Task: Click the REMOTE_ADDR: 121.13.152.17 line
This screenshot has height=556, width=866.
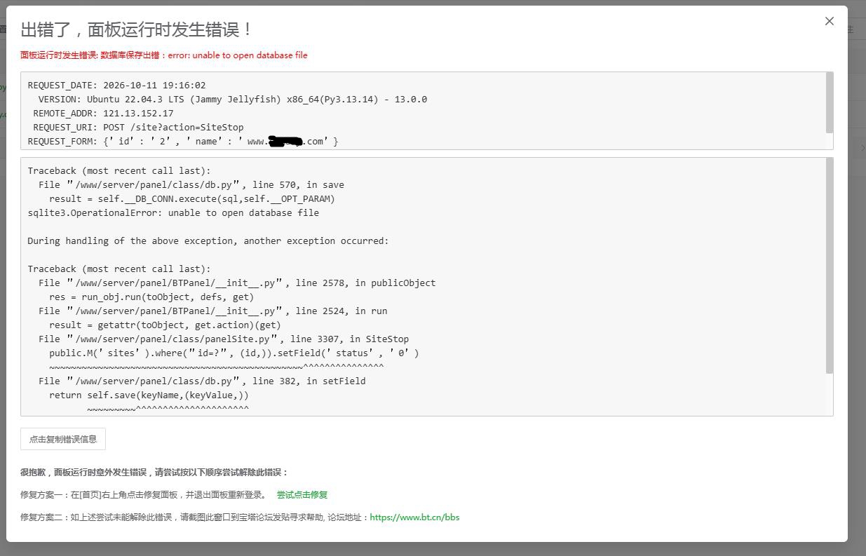Action: [x=103, y=113]
